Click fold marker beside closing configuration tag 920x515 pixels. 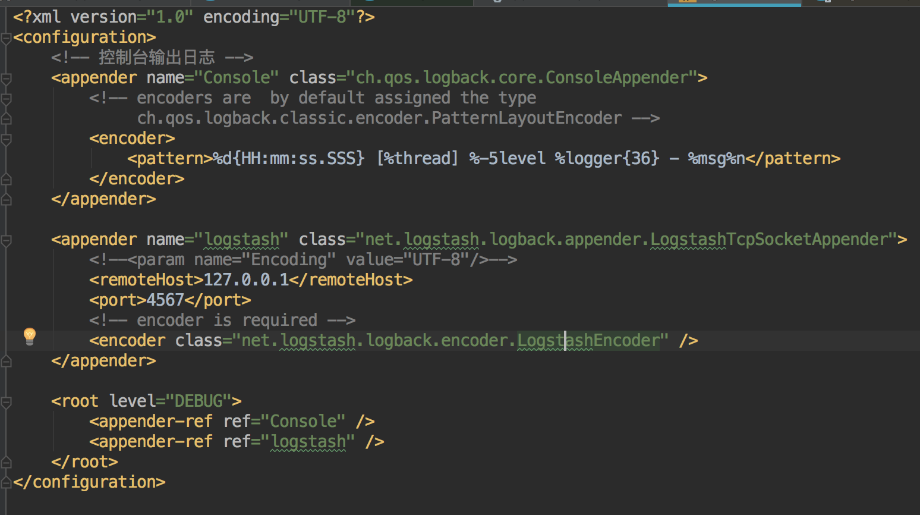pos(6,482)
